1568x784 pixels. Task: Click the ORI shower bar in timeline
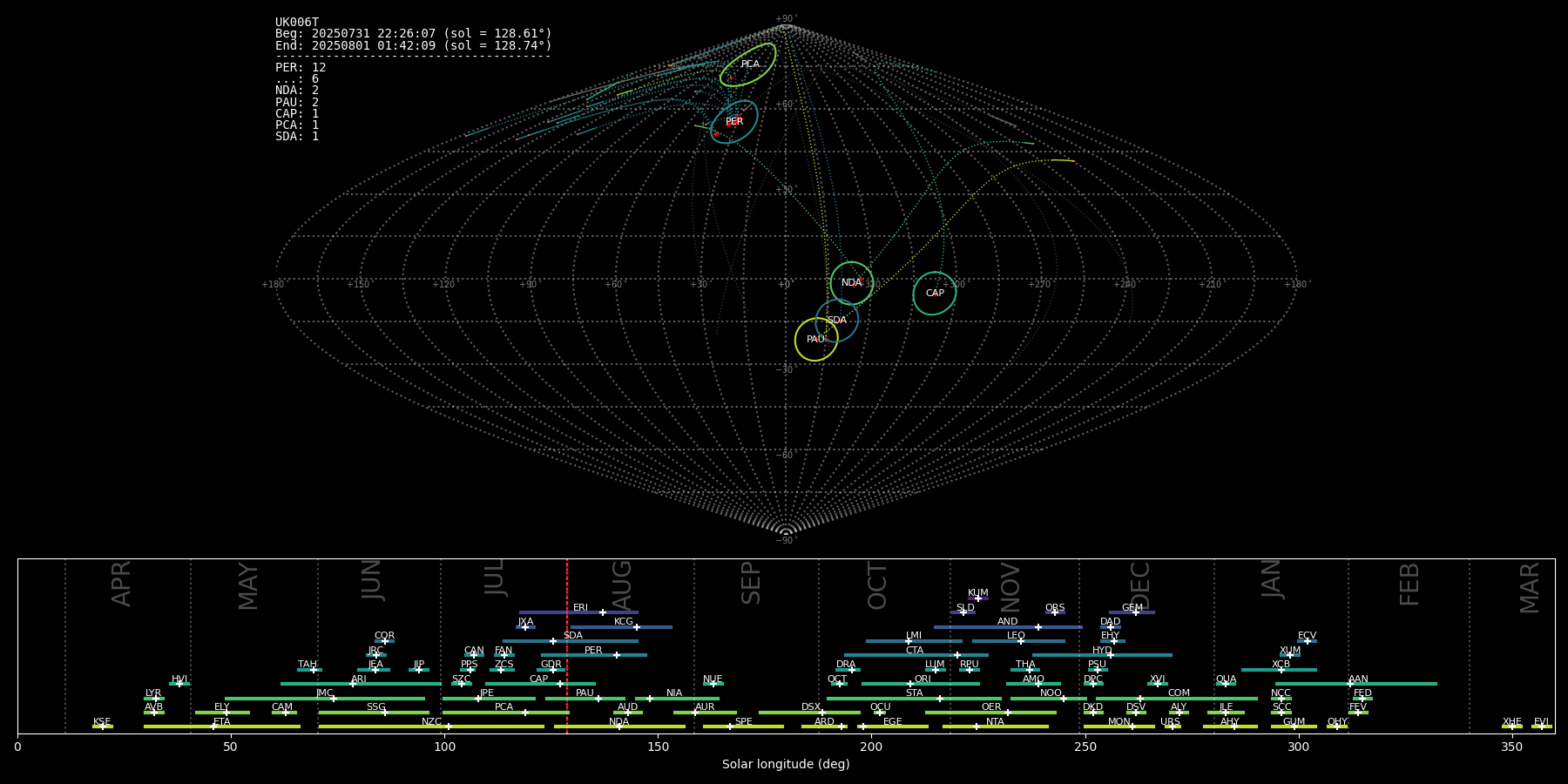[921, 684]
